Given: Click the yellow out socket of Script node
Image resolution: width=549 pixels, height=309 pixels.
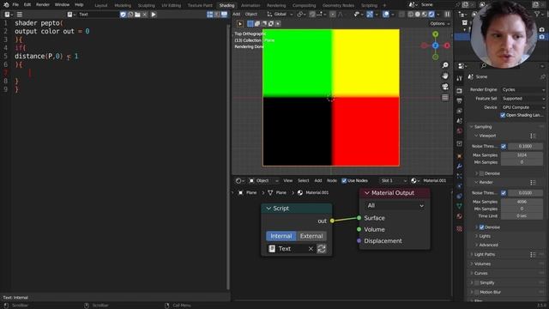Looking at the screenshot, I should pyautogui.click(x=332, y=221).
